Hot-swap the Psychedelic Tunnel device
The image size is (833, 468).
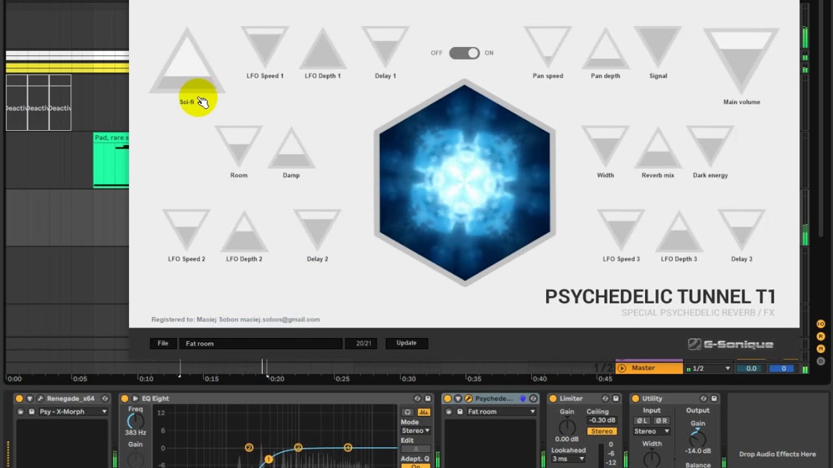(x=533, y=398)
